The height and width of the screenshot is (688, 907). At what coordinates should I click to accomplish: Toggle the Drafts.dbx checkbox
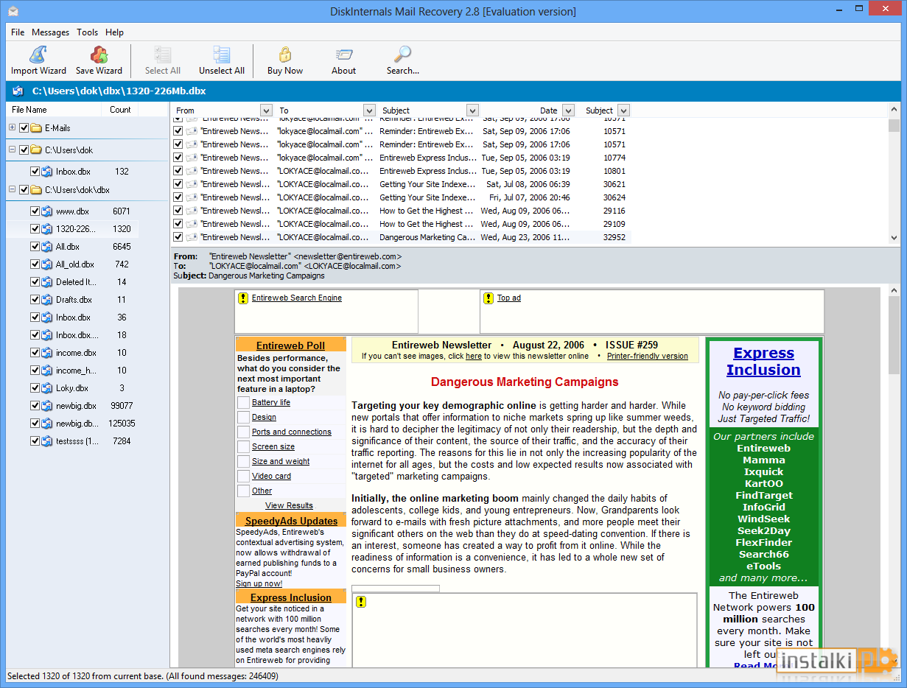click(x=35, y=300)
